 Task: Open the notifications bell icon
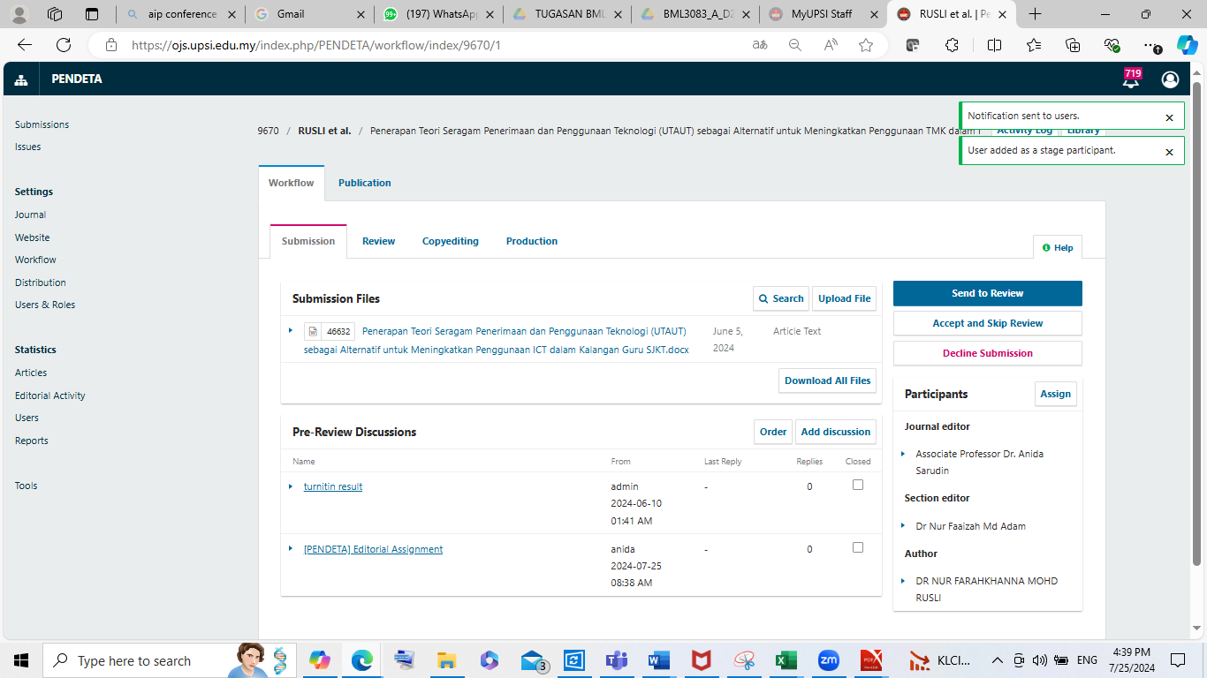tap(1130, 80)
